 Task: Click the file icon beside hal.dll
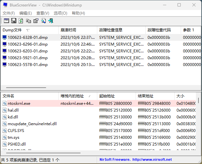click(5, 110)
